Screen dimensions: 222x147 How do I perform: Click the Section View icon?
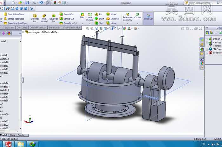(101, 29)
